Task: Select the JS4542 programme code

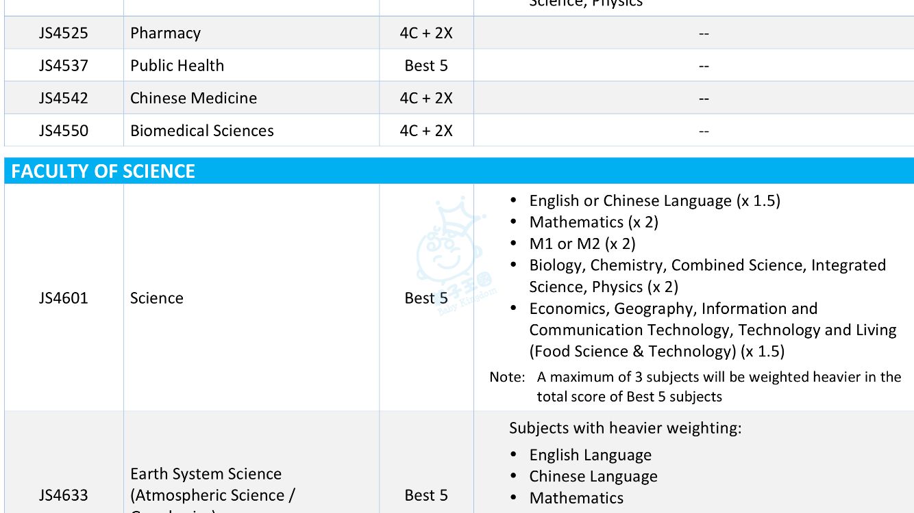Action: pos(64,98)
